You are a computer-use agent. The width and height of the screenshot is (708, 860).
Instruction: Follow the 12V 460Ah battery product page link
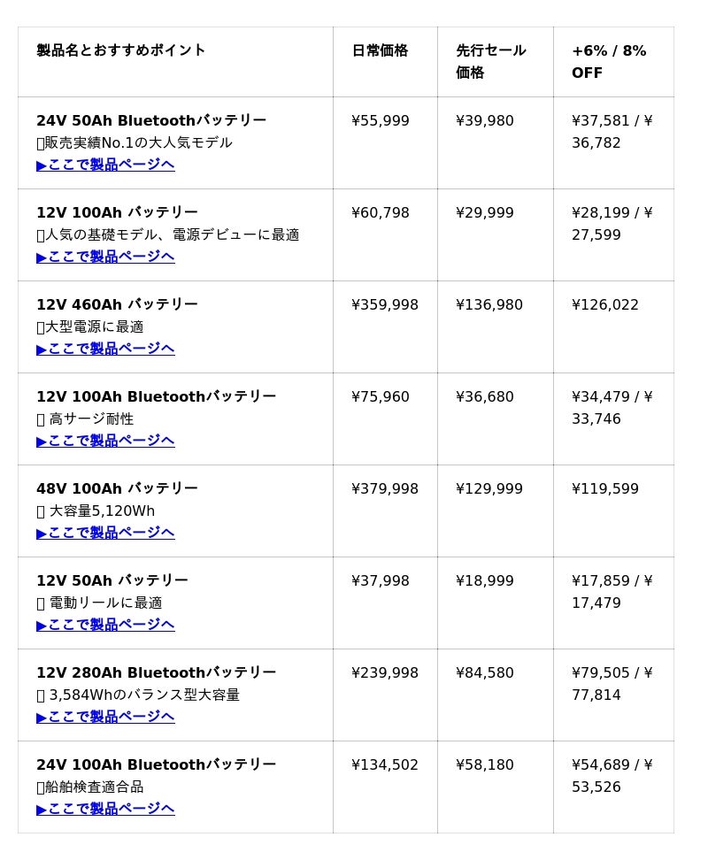coord(105,349)
